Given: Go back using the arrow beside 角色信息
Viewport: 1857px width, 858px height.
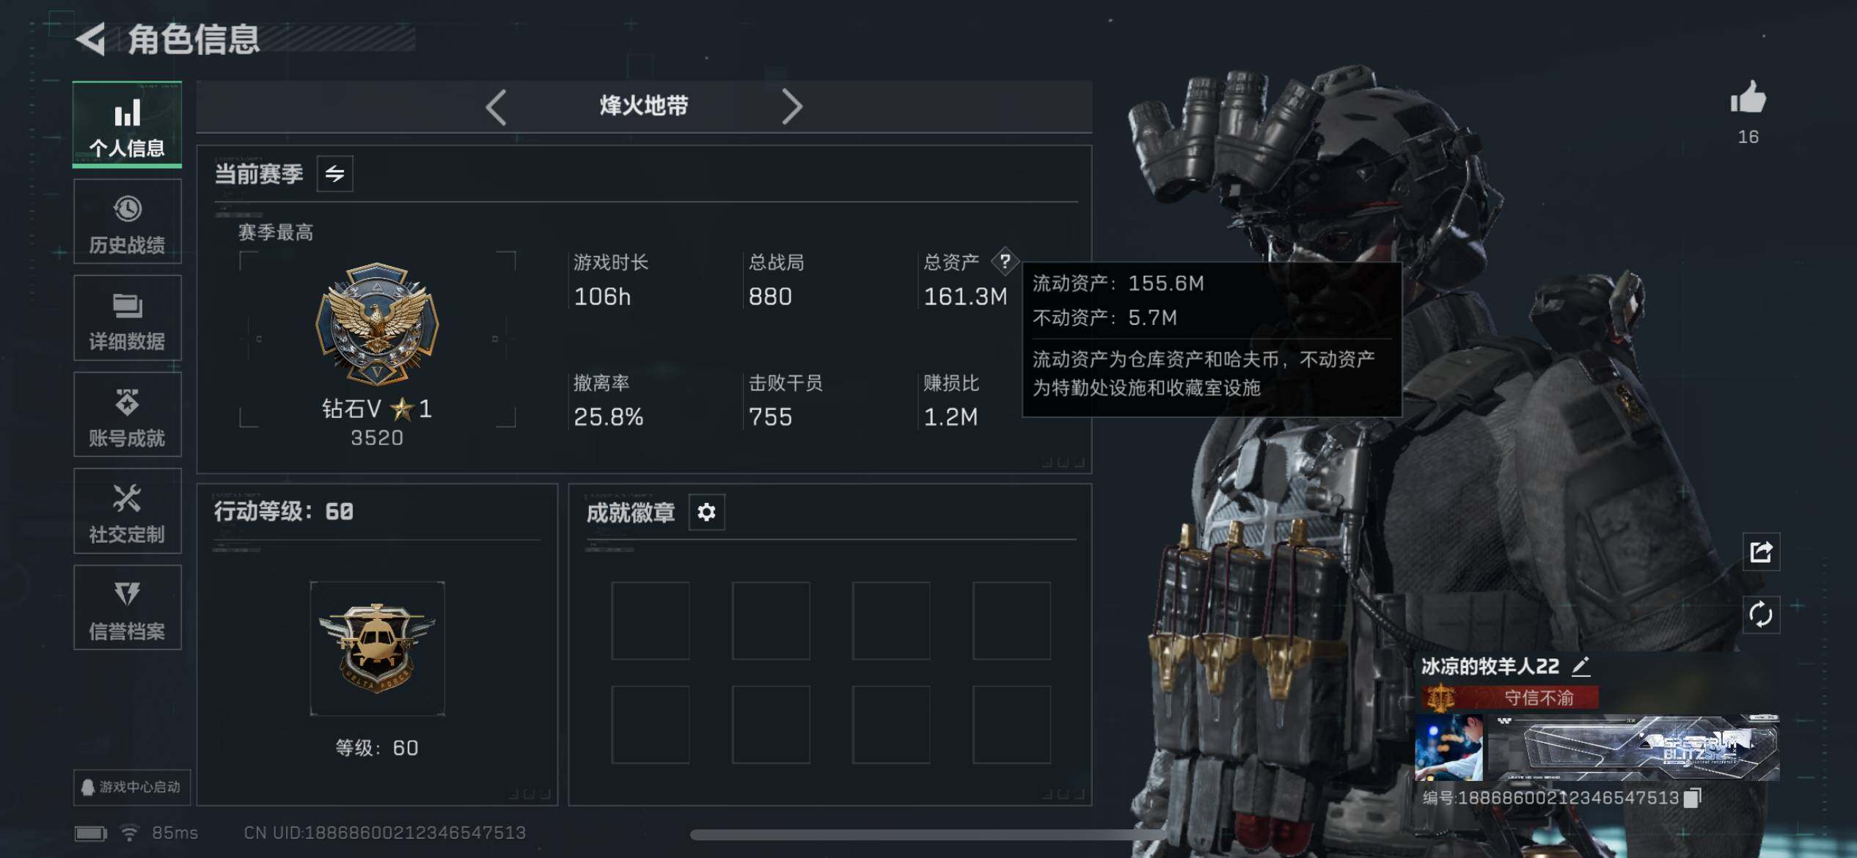Looking at the screenshot, I should point(91,39).
